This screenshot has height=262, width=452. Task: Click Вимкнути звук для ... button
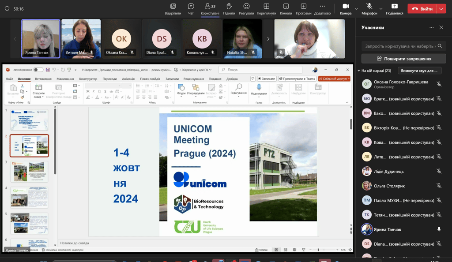pyautogui.click(x=419, y=71)
